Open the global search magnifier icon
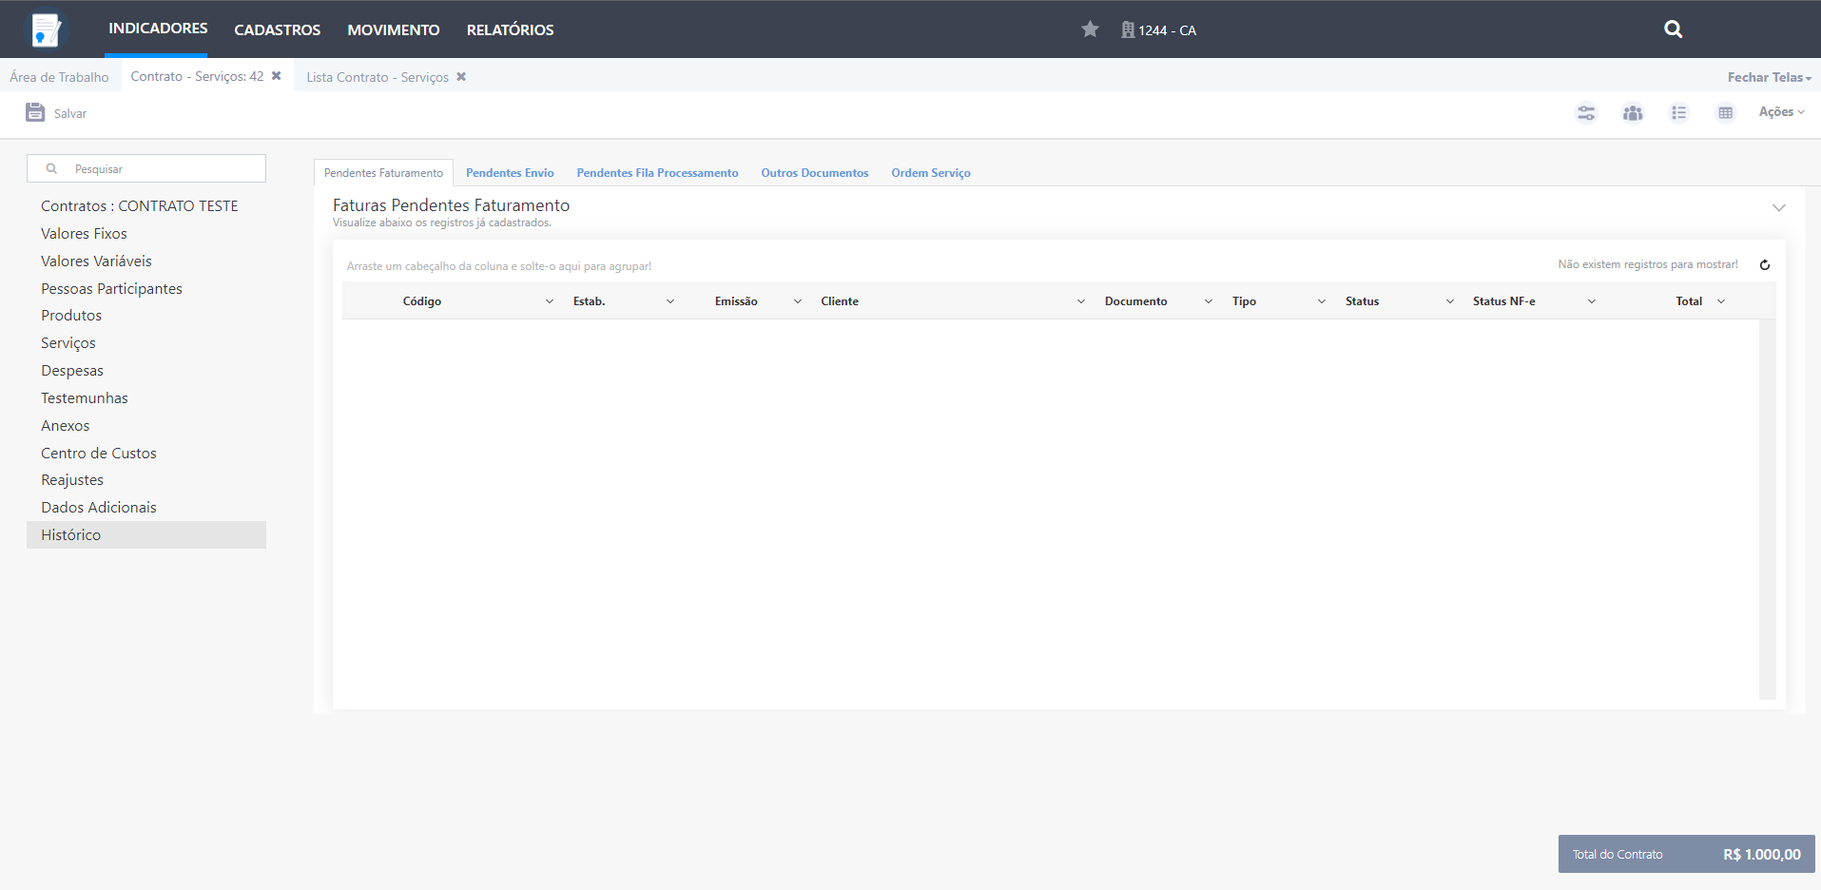 1674,29
